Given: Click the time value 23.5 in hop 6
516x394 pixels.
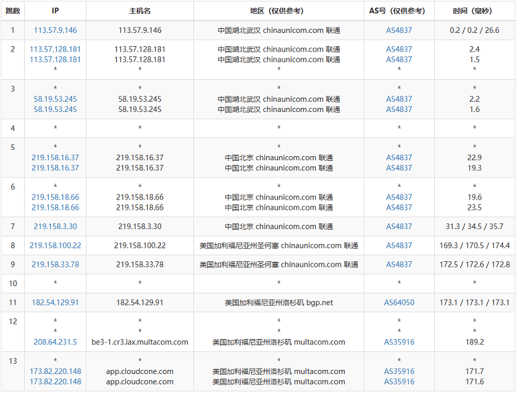Looking at the screenshot, I should tap(475, 208).
